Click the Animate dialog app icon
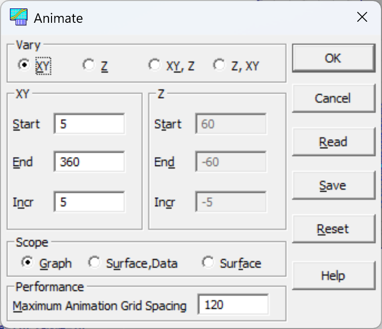The width and height of the screenshot is (382, 329). click(18, 17)
